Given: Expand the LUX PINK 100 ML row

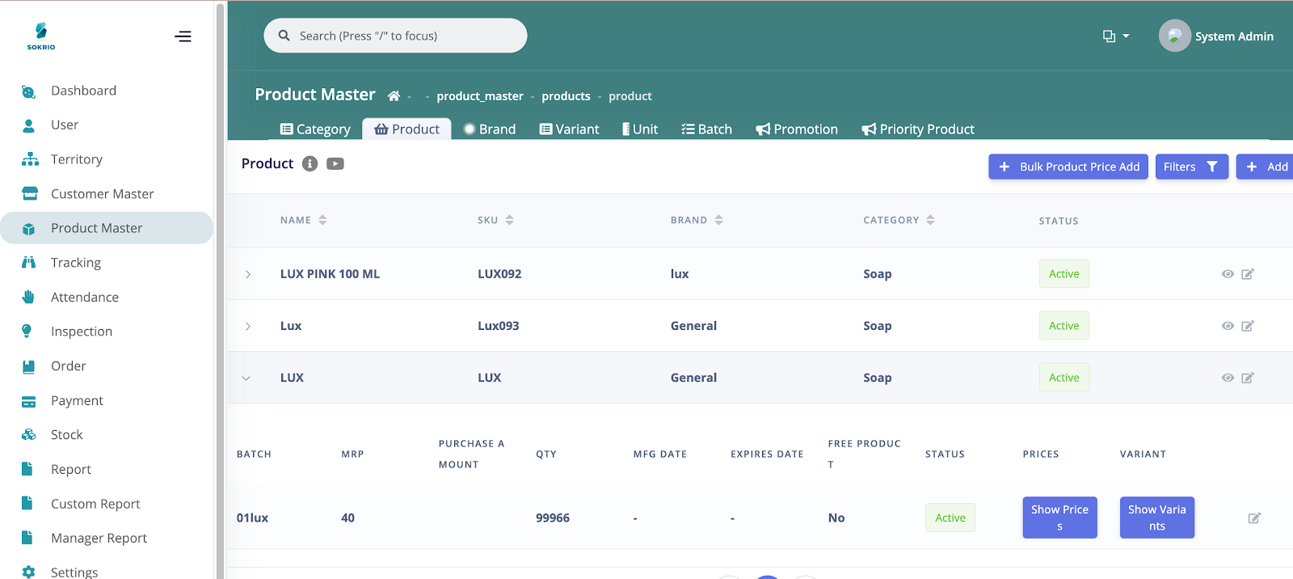Looking at the screenshot, I should coord(248,274).
